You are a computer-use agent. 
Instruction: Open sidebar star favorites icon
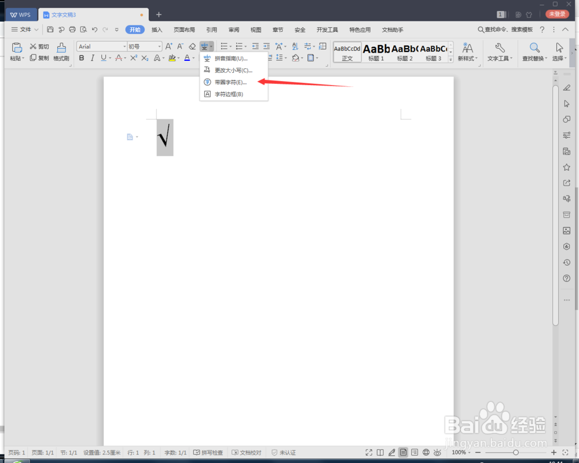click(x=566, y=167)
